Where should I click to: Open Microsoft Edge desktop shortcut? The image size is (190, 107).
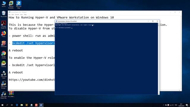coord(19,5)
